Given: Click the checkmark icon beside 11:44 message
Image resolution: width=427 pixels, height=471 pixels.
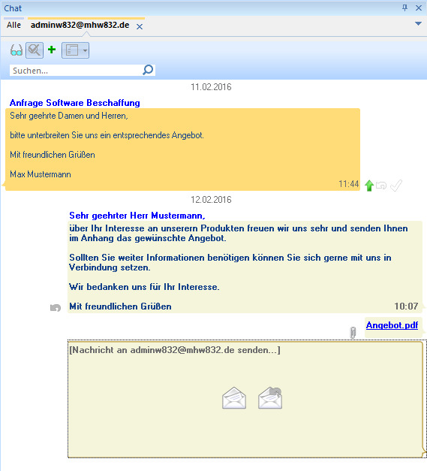Looking at the screenshot, I should 396,186.
